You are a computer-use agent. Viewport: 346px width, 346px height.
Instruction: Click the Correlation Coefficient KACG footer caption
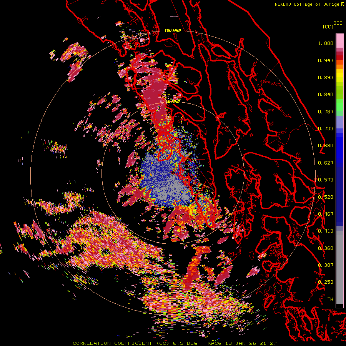coord(175,343)
